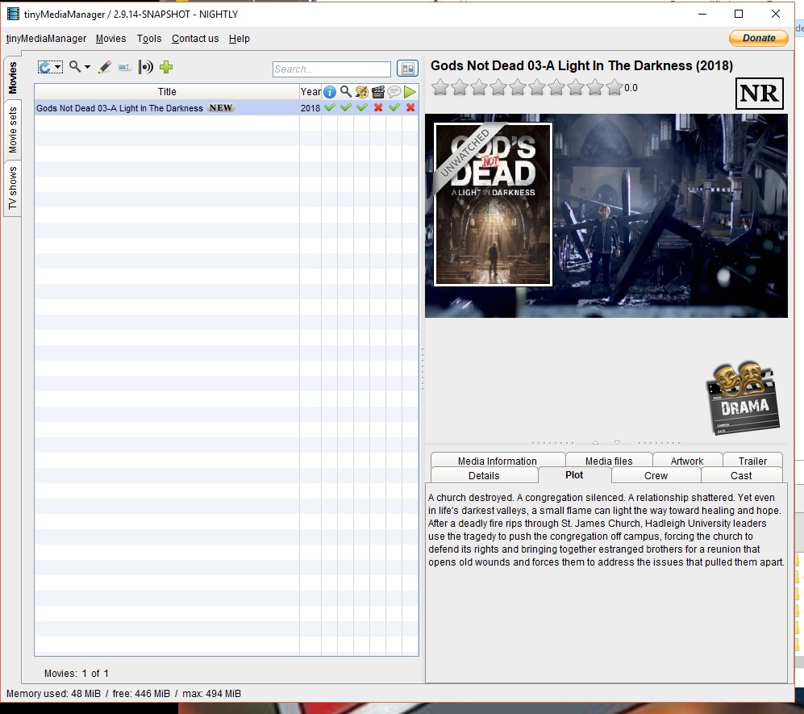Click the Donate button
This screenshot has width=804, height=714.
[758, 38]
